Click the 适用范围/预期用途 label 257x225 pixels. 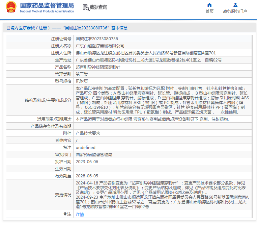tap(54, 119)
